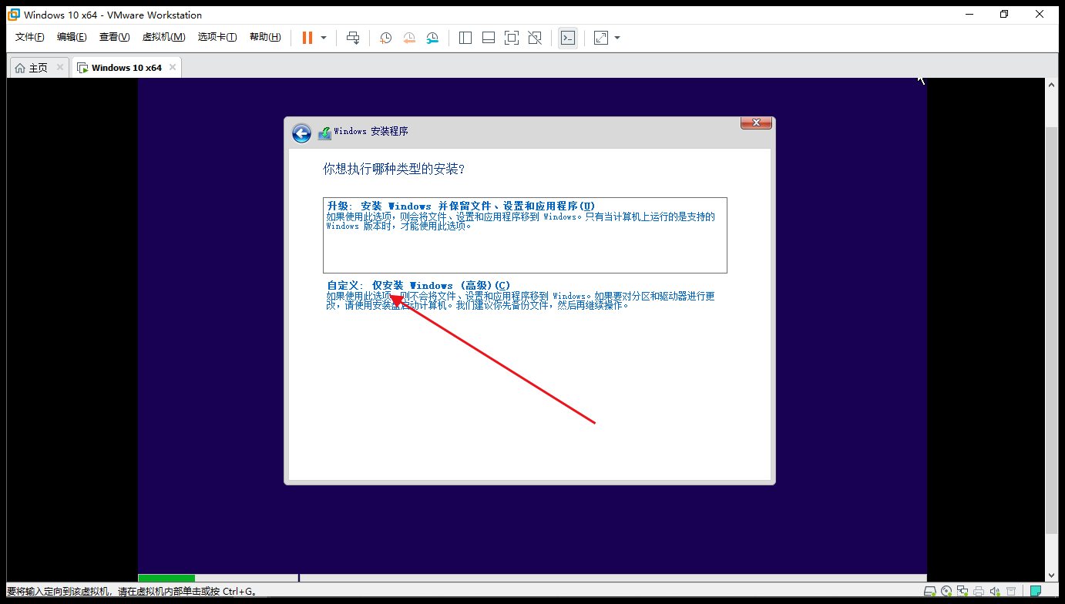The height and width of the screenshot is (604, 1065).
Task: Click the printer status bar icon
Action: (x=979, y=592)
